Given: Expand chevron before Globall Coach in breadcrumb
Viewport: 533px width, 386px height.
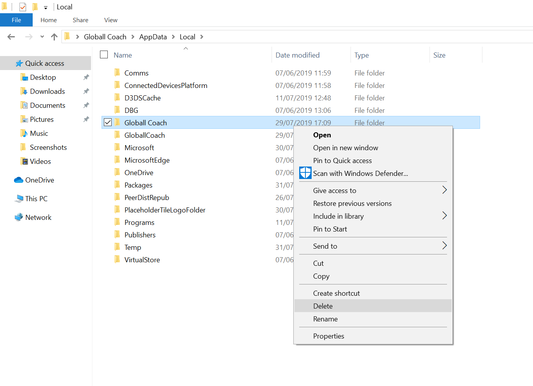Looking at the screenshot, I should [x=77, y=37].
